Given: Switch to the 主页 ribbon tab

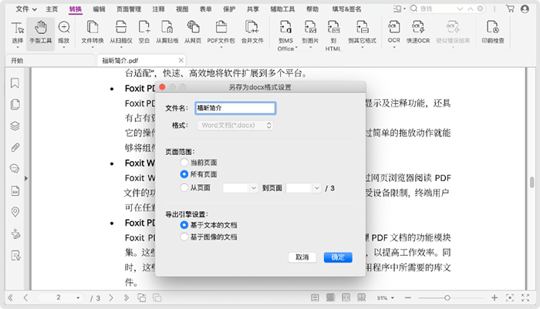Looking at the screenshot, I should tap(52, 9).
